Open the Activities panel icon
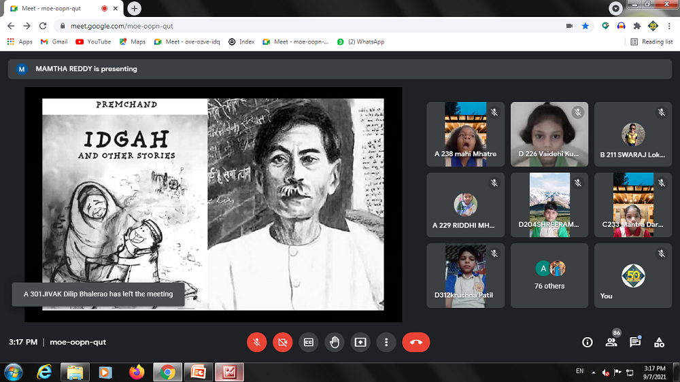 pos(659,343)
